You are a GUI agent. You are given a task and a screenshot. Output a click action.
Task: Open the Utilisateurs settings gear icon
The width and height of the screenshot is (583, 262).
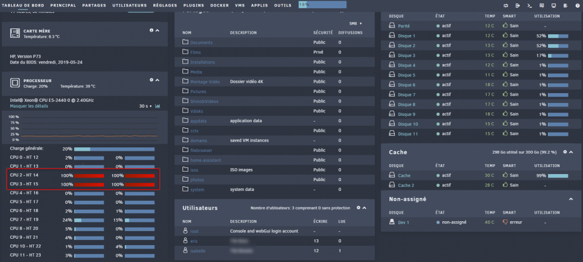pos(359,208)
